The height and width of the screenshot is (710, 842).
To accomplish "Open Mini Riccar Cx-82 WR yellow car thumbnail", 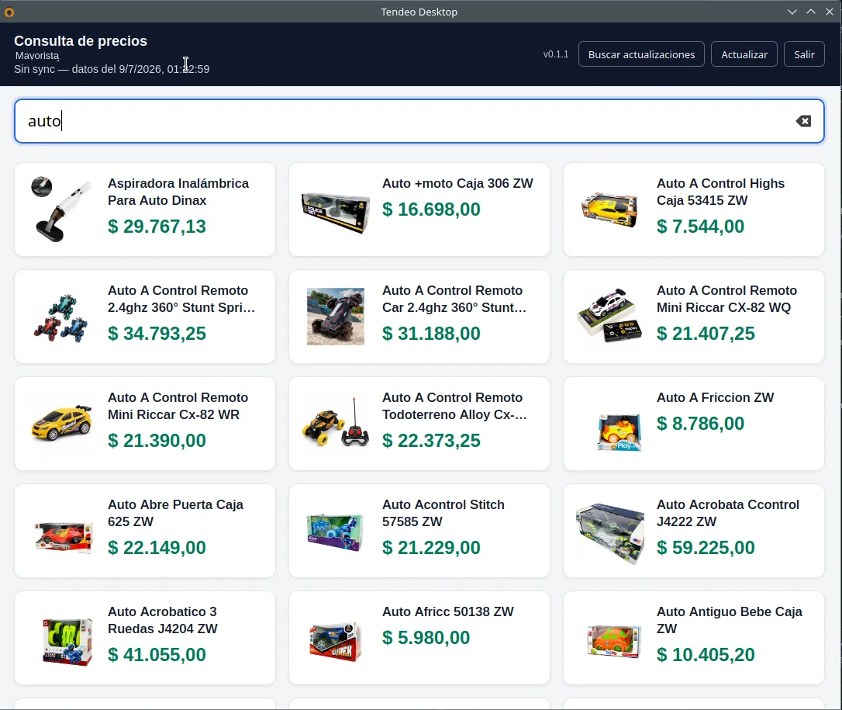I will 61,423.
